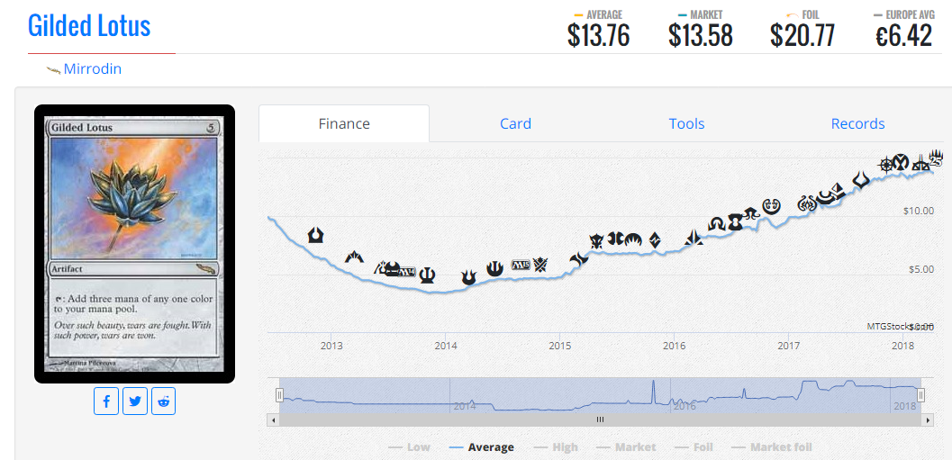Click the 2015 x-axis label
952x460 pixels.
click(560, 347)
